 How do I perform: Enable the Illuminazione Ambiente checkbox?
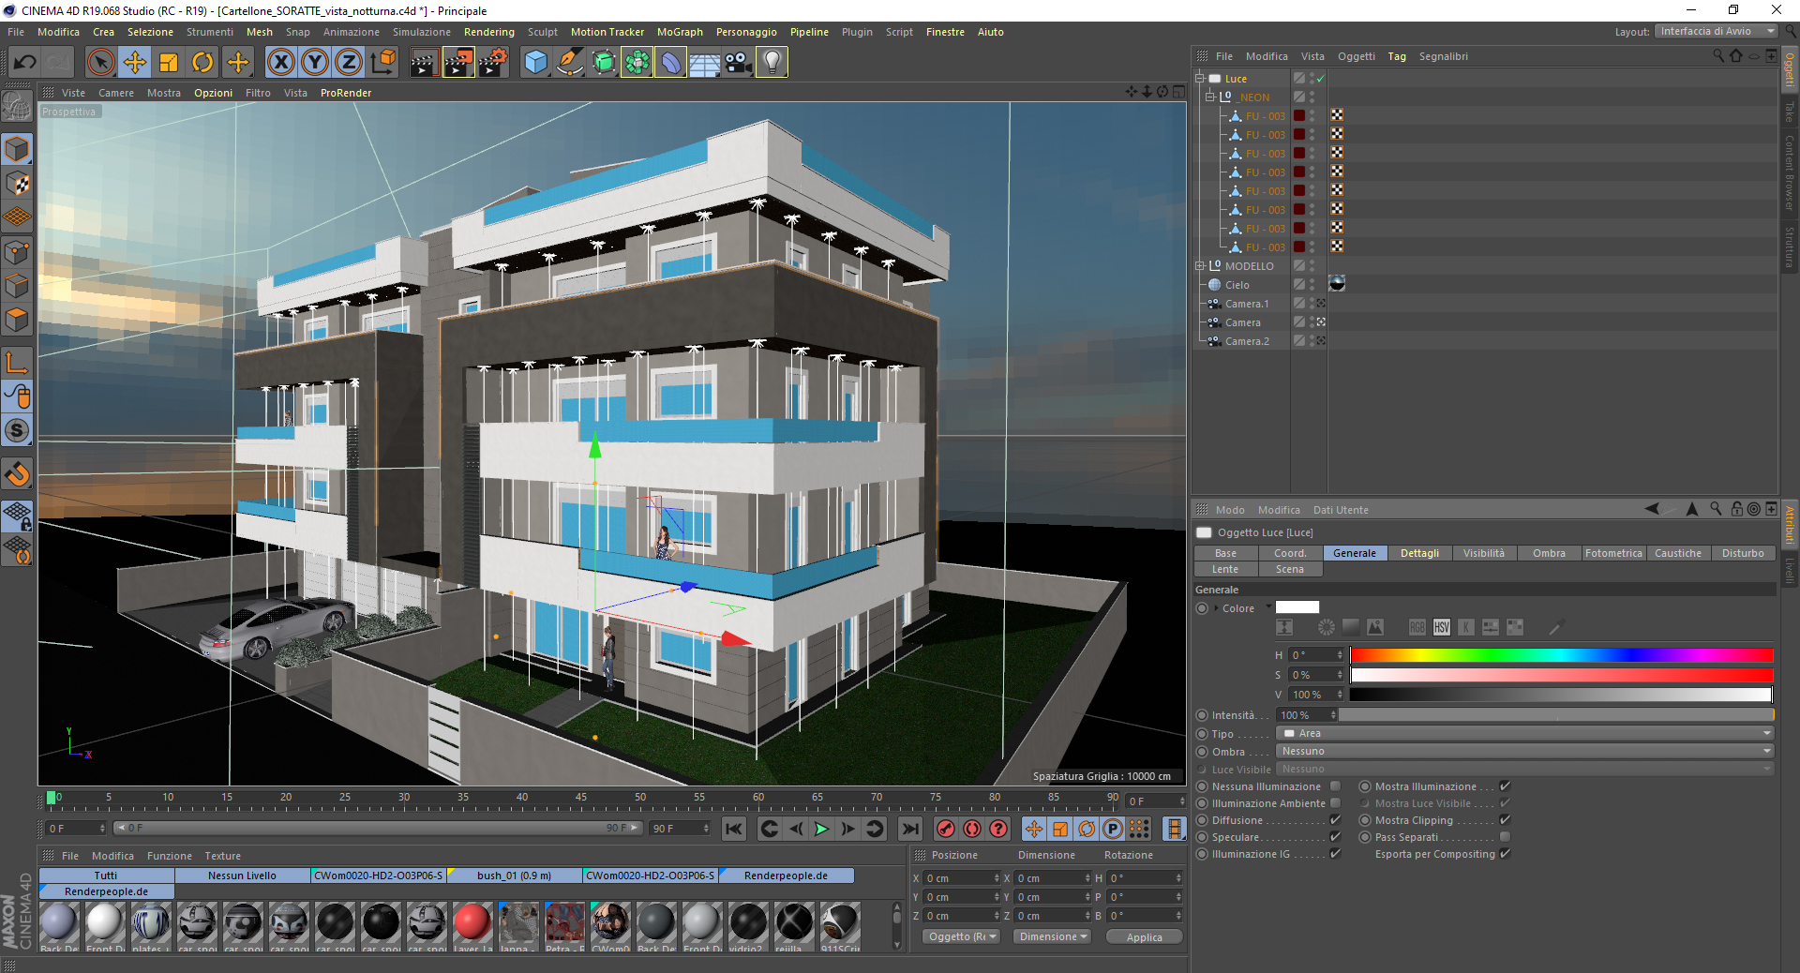(1335, 803)
